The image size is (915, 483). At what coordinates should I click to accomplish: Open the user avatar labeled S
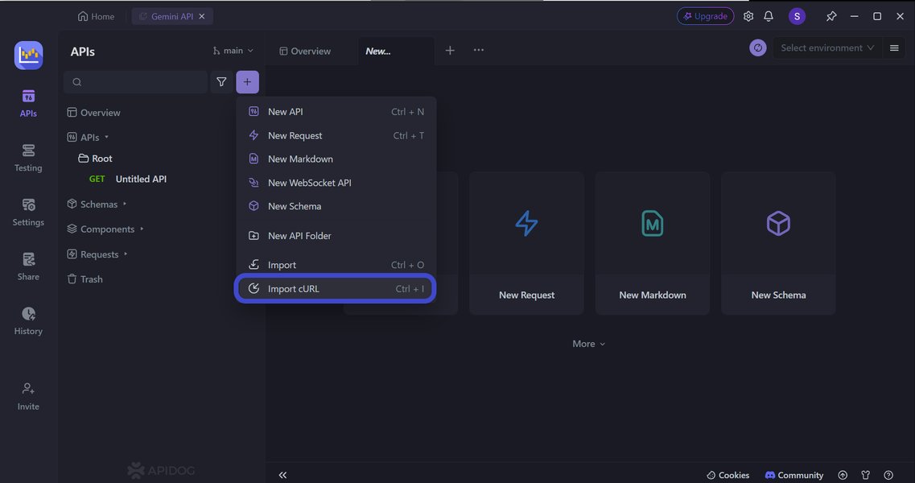797,16
